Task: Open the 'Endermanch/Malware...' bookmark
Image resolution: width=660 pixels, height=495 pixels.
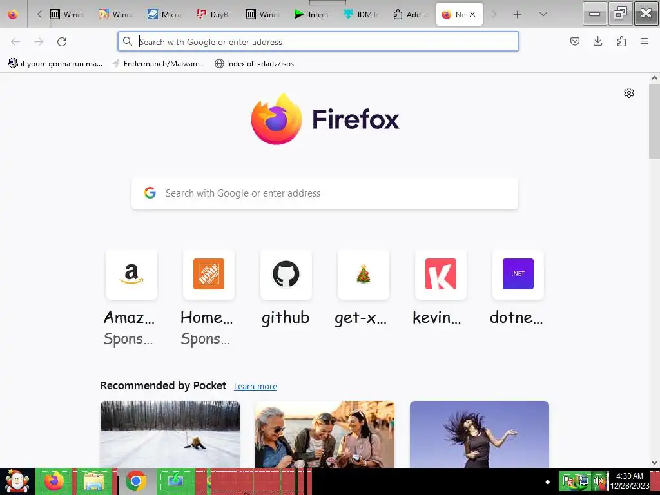Action: [x=159, y=64]
